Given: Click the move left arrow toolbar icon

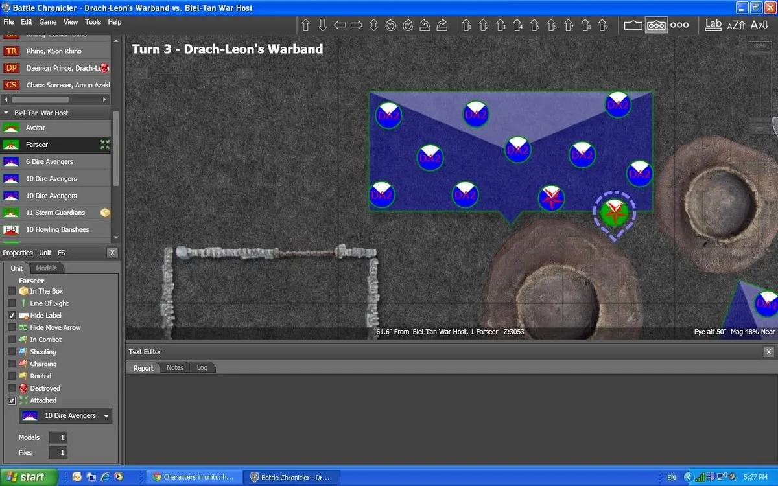Looking at the screenshot, I should click(340, 25).
